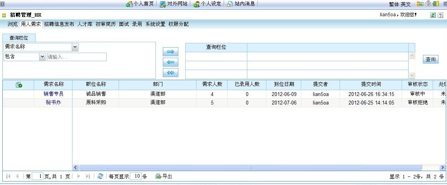Screen dimensions: 447x185
Task: Open the 人才库 menu item
Action: tap(85, 24)
